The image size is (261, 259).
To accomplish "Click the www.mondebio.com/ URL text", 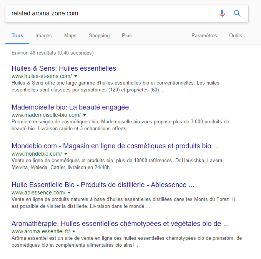I will pyautogui.click(x=37, y=154).
